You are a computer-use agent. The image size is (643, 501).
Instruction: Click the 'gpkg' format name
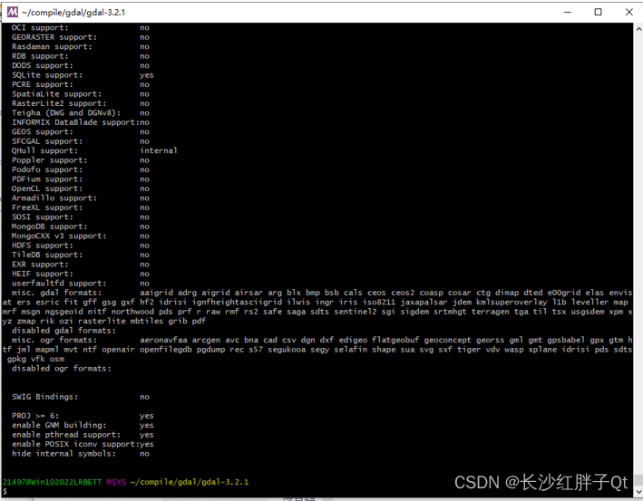16,359
